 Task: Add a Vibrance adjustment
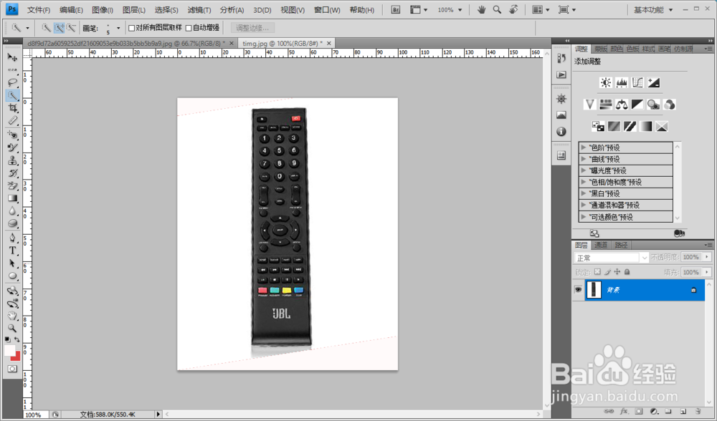(589, 105)
